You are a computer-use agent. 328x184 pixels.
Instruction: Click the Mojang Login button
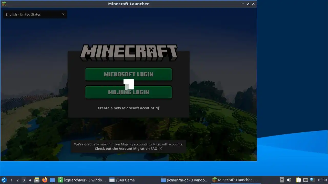(128, 92)
